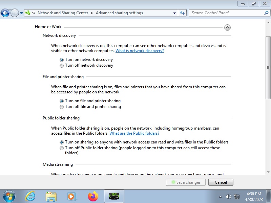Click the Public folder sharing heading

[x=61, y=118]
